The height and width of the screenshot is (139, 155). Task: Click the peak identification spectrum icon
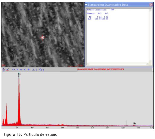coord(33,70)
